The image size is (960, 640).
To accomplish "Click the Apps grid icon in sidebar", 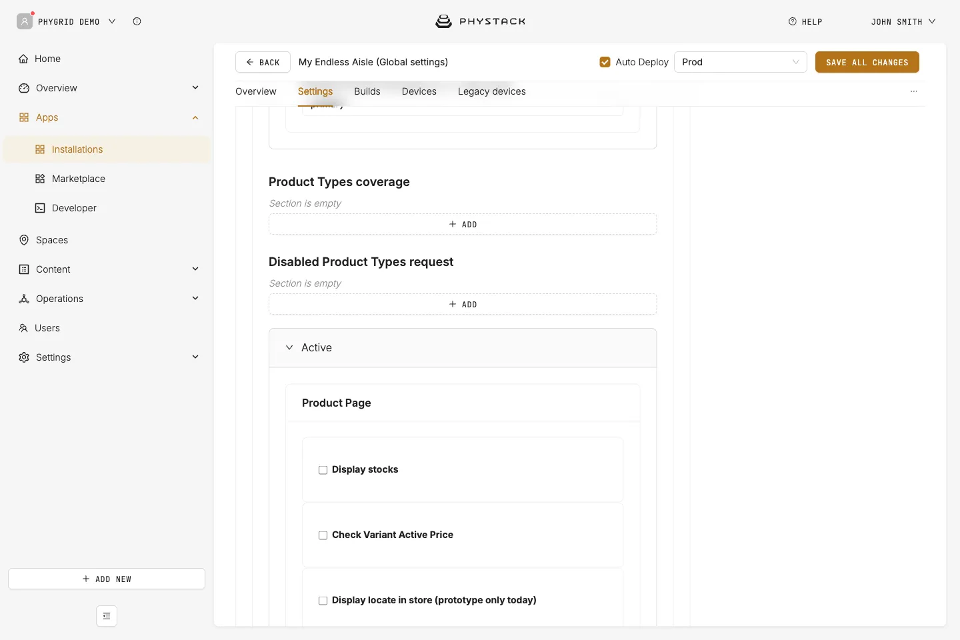I will [x=24, y=117].
